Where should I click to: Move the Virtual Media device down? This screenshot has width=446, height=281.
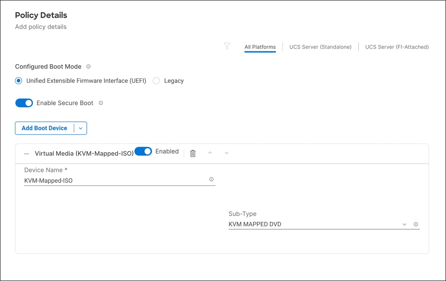point(227,153)
